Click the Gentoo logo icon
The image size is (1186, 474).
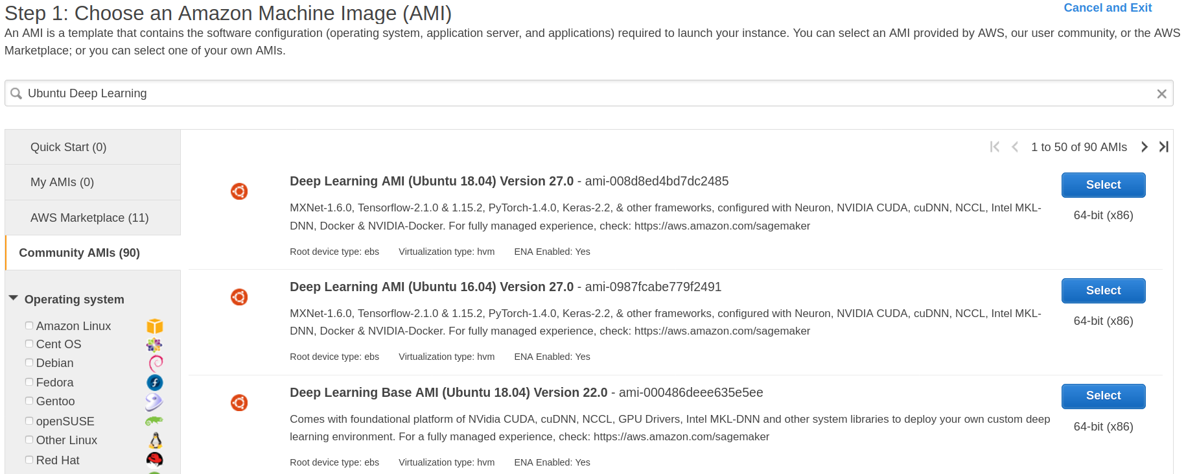154,402
